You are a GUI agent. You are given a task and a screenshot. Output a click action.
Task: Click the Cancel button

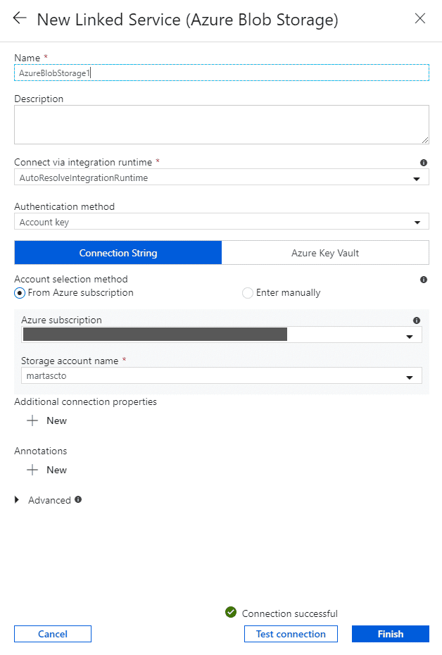53,634
